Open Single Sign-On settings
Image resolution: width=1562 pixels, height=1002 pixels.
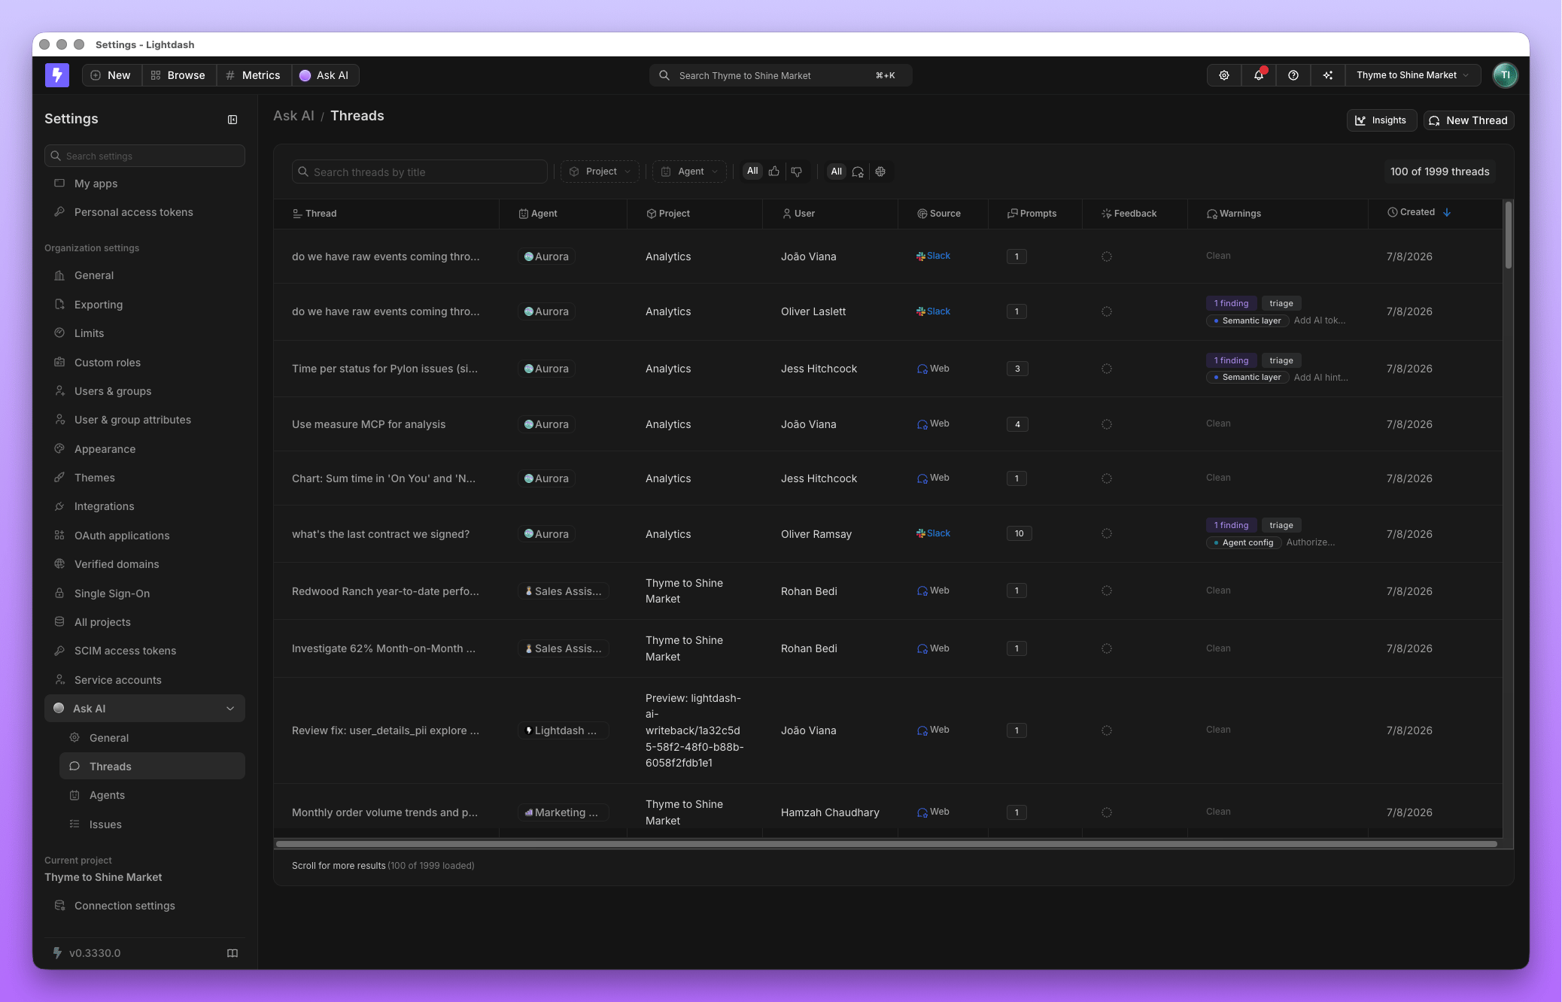(144, 594)
